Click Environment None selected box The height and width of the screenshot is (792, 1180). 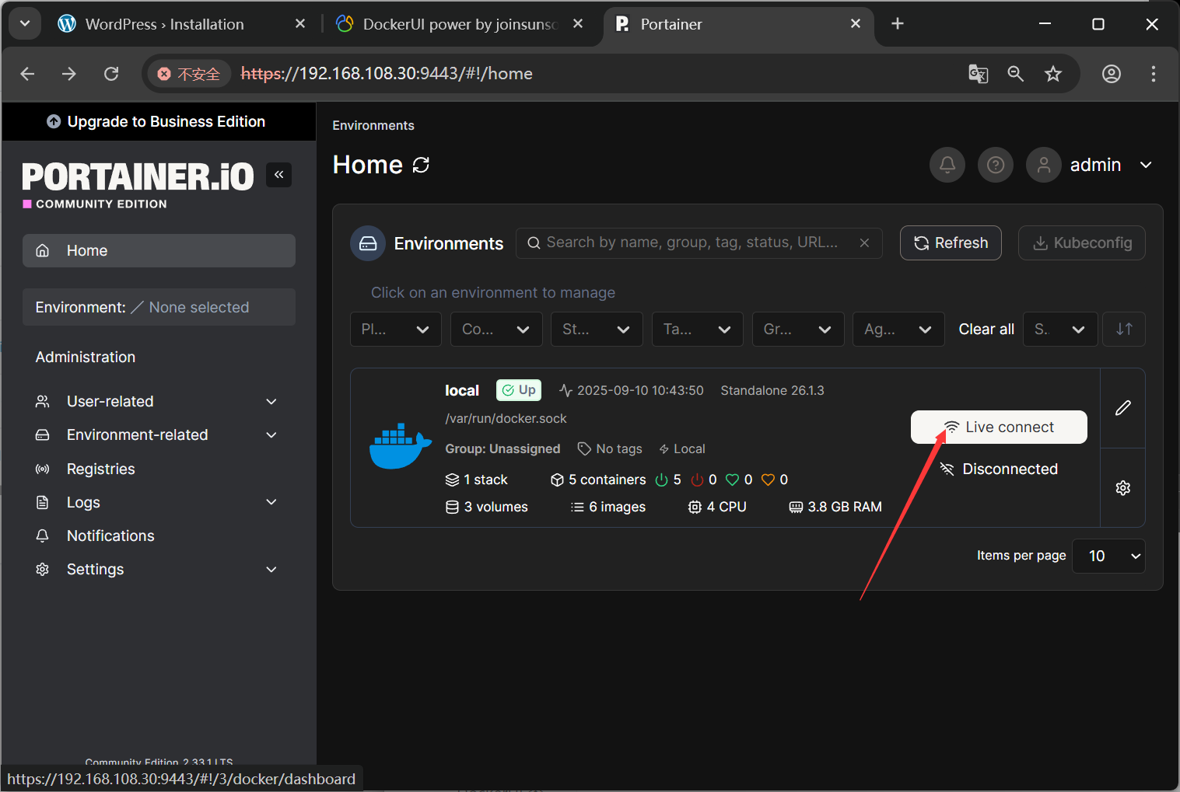point(159,307)
